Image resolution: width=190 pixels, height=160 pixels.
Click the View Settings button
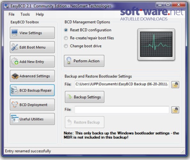pos(32,33)
